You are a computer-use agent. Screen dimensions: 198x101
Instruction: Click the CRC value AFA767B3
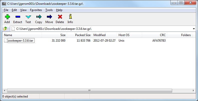(159, 41)
